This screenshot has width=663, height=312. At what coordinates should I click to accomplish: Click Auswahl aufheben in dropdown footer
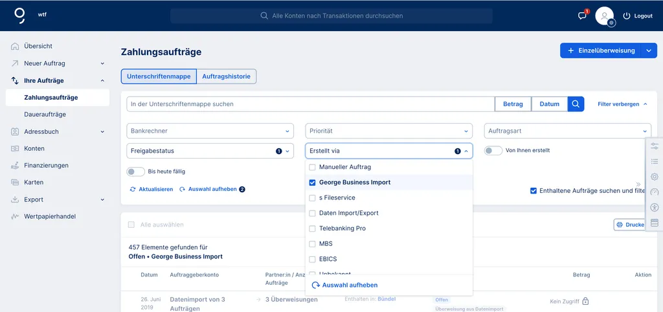(x=344, y=285)
